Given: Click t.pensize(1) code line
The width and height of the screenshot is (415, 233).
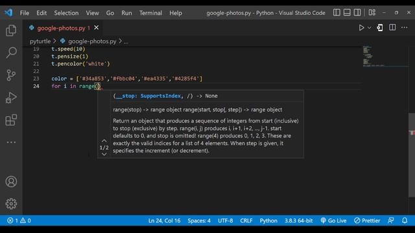Looking at the screenshot, I should pos(69,56).
